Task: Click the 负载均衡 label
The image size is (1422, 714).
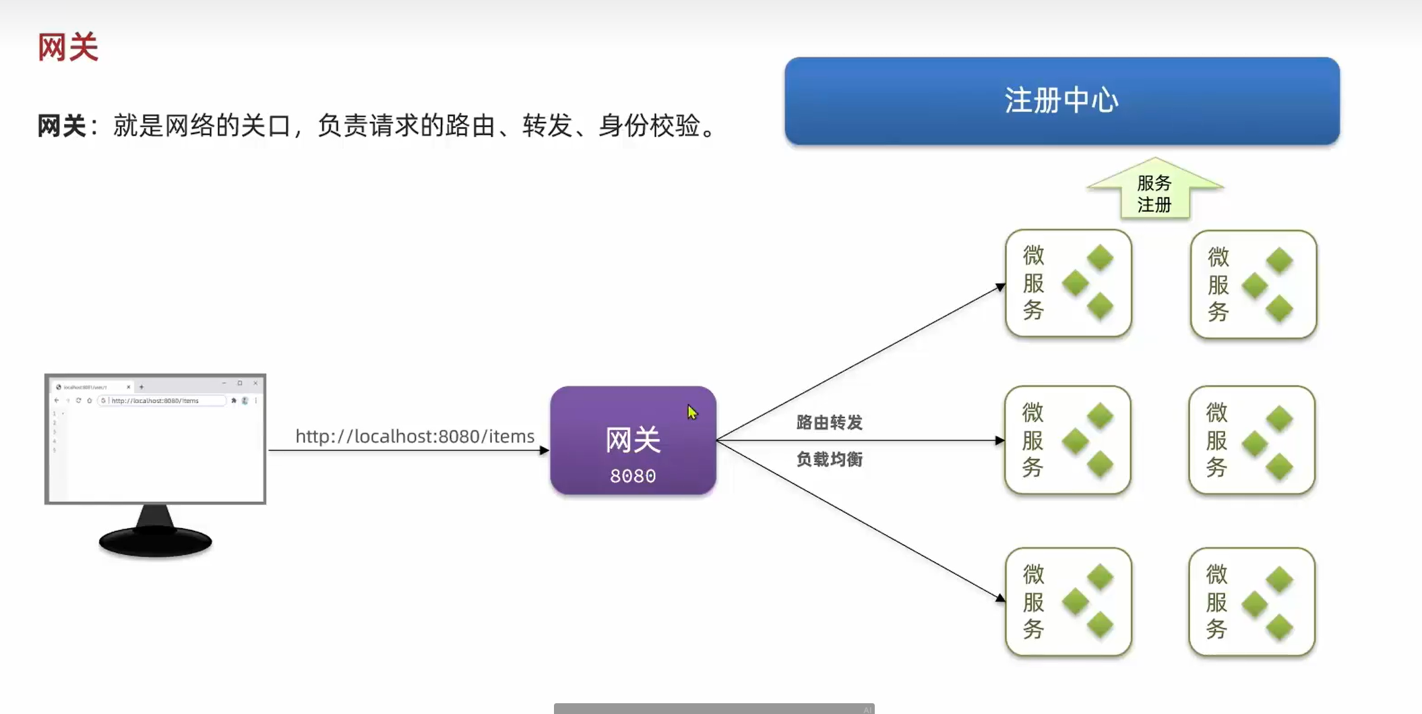Action: (x=830, y=460)
